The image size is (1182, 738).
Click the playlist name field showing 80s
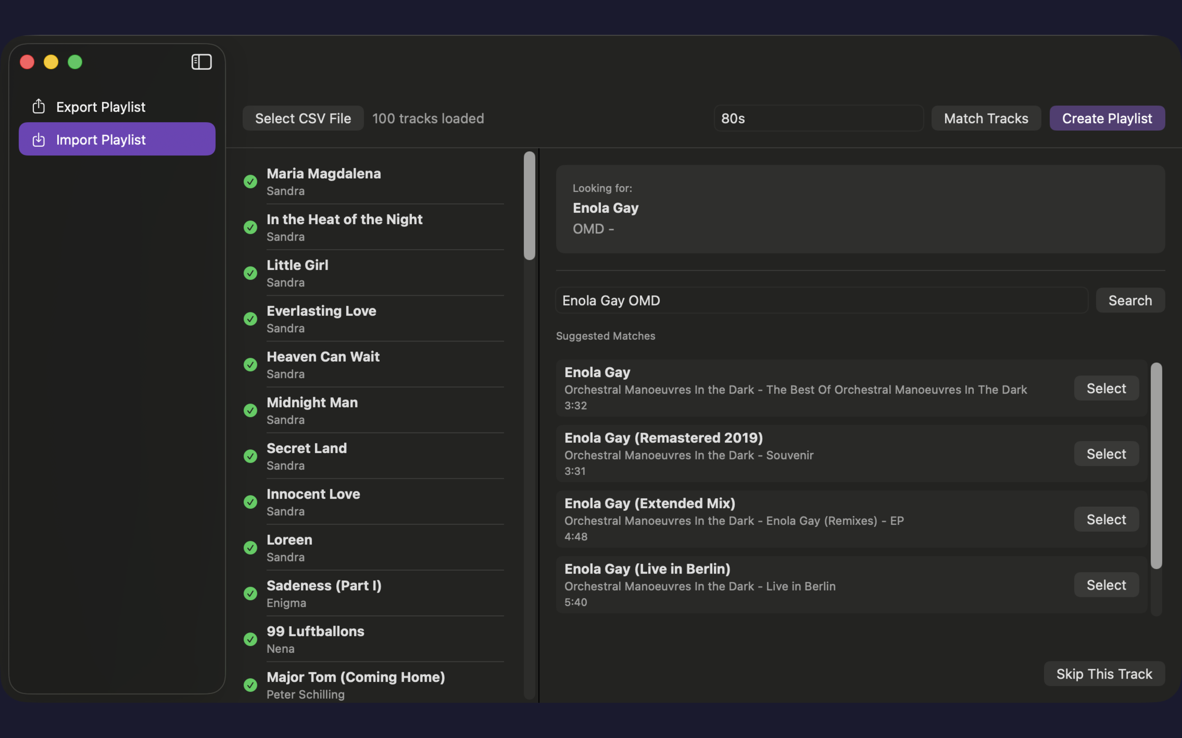coord(818,118)
